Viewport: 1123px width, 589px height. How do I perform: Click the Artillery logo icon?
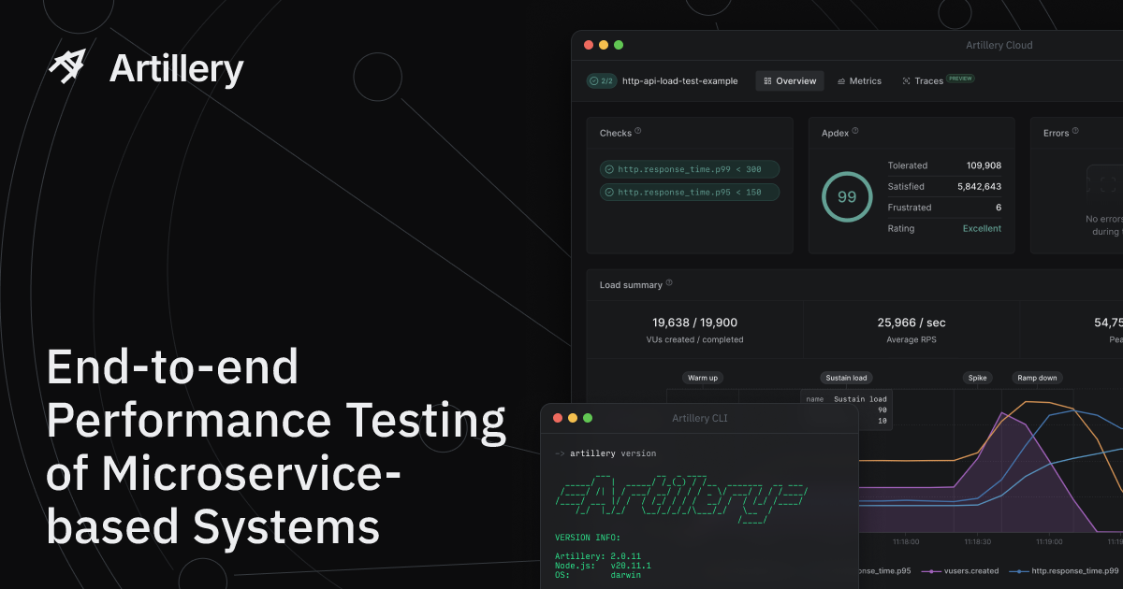pos(66,66)
